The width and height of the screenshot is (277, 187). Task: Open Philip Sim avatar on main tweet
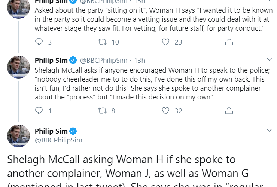point(19,135)
